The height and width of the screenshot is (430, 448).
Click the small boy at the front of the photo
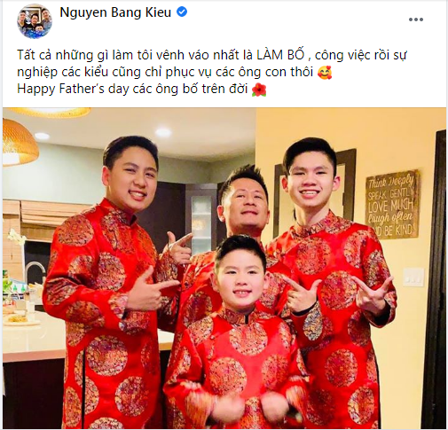pyautogui.click(x=237, y=331)
